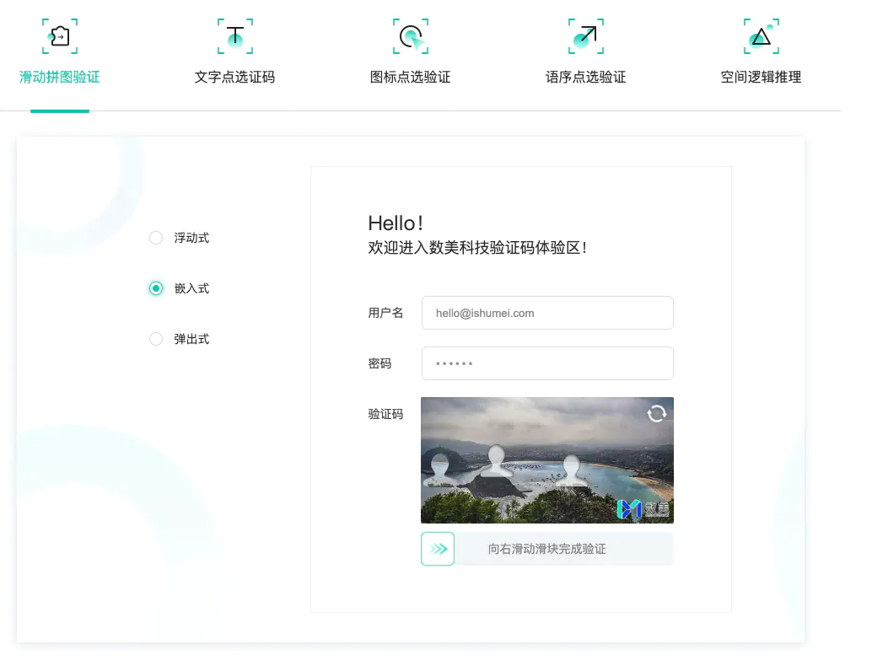872x666 pixels.
Task: Focus the 密码 password field
Action: click(x=547, y=363)
